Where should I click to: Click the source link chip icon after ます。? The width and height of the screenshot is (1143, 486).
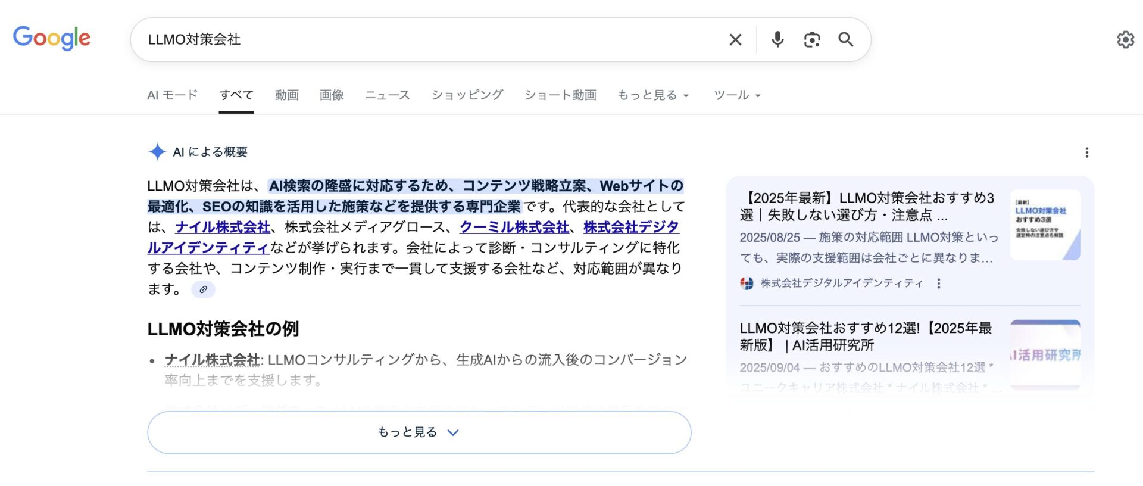pos(203,289)
